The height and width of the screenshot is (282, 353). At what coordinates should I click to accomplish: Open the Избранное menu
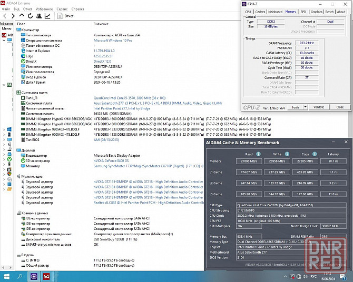44,9
